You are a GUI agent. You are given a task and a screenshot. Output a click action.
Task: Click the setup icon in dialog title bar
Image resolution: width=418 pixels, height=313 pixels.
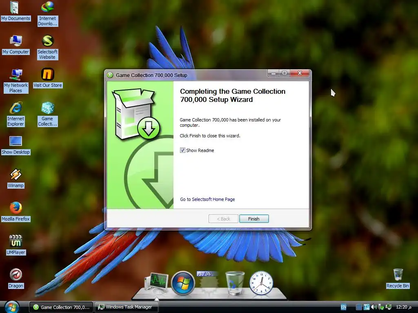[x=110, y=75]
